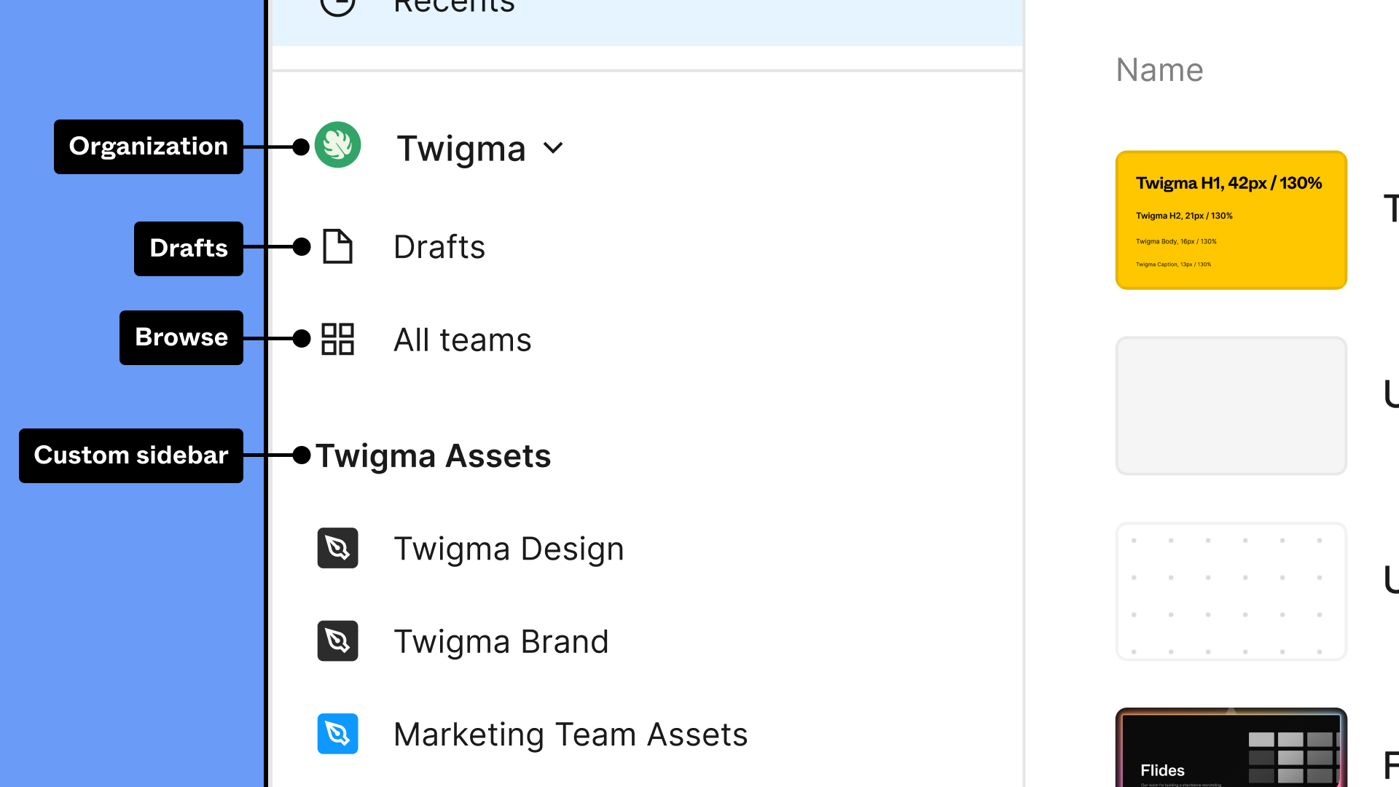Open the yellow Twigma typography file thumbnail
Screen dimensions: 1399x787
click(1231, 220)
